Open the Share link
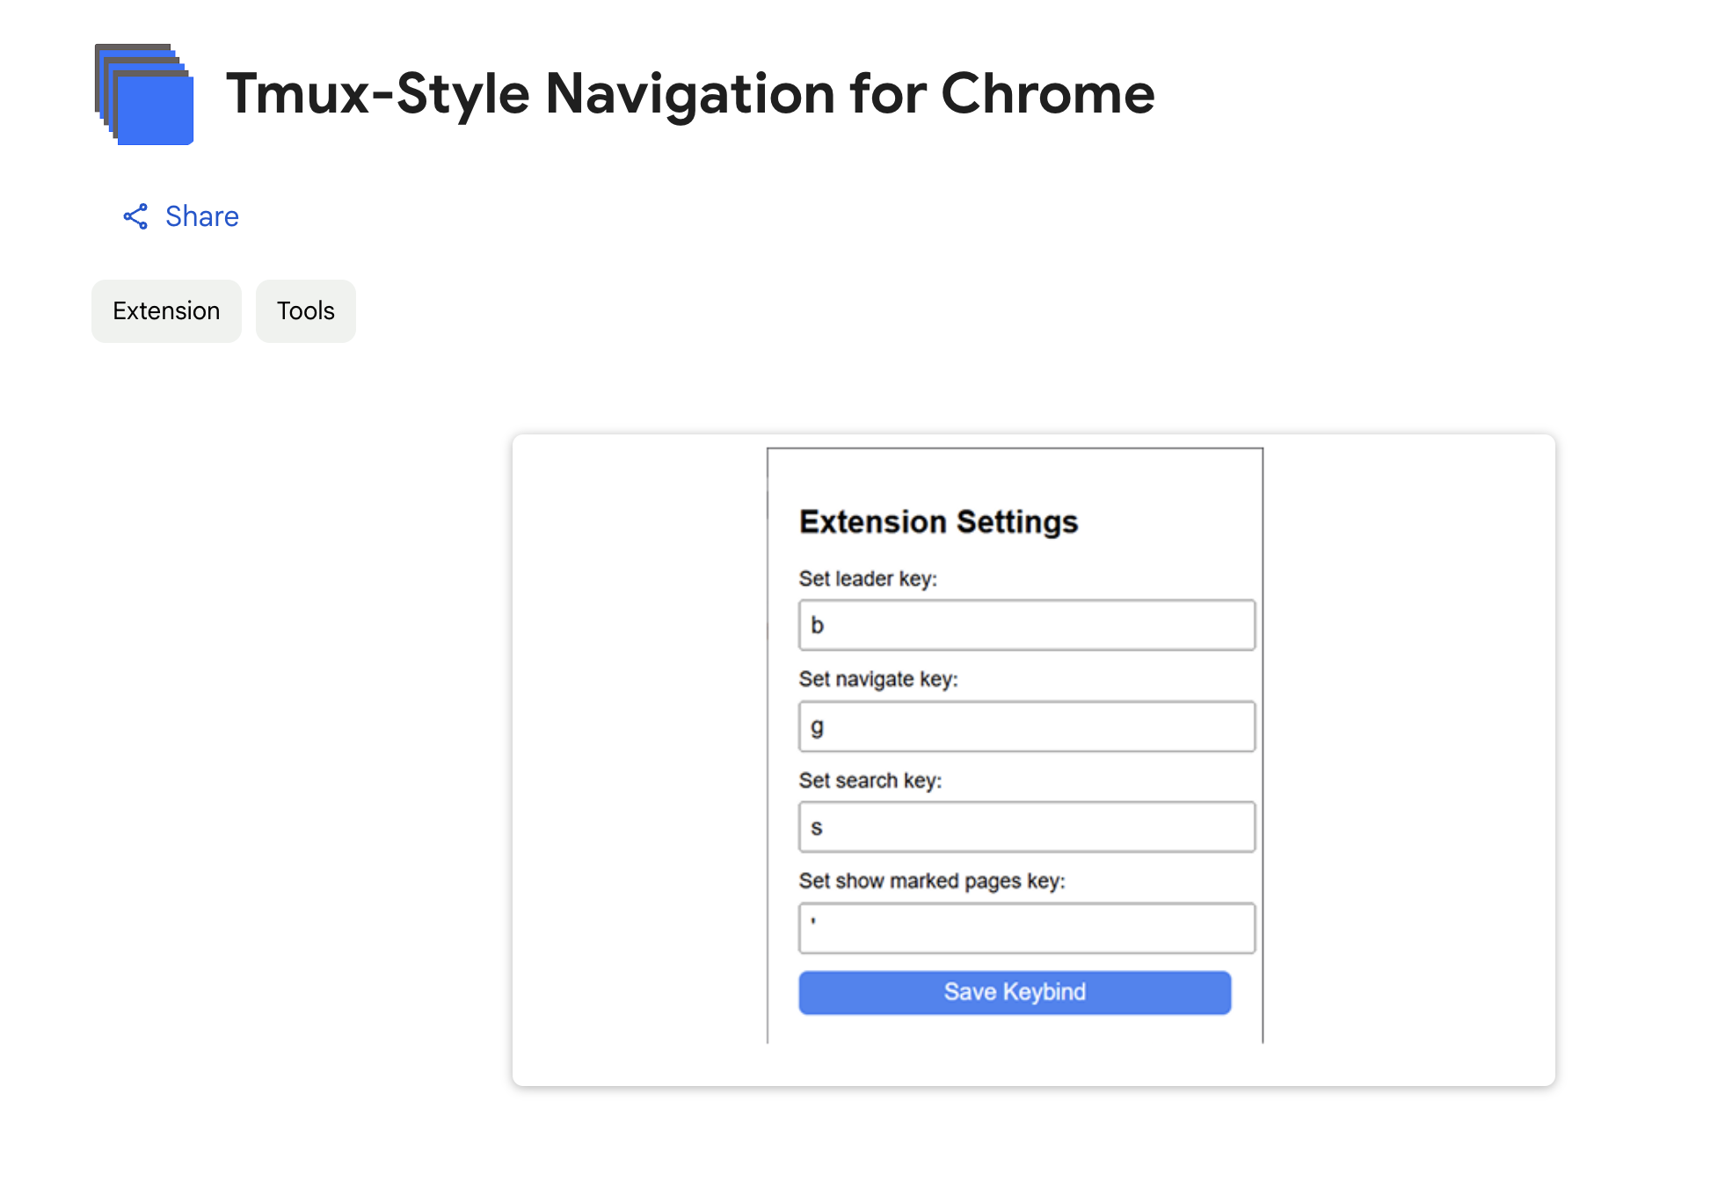This screenshot has width=1718, height=1203. pos(180,216)
